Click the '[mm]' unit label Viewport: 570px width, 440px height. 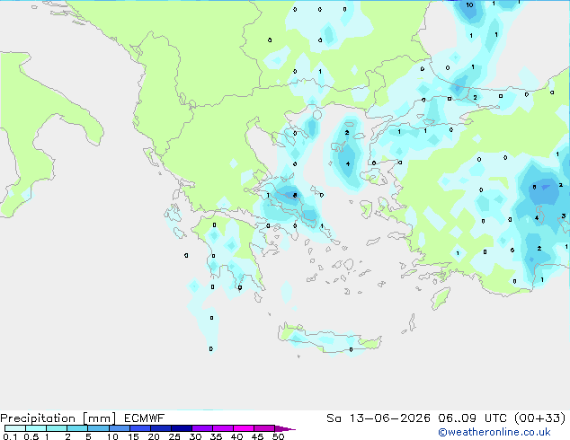pyautogui.click(x=100, y=418)
